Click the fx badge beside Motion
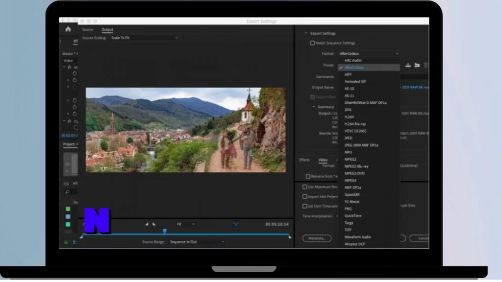The width and height of the screenshot is (502, 282). pos(70,67)
